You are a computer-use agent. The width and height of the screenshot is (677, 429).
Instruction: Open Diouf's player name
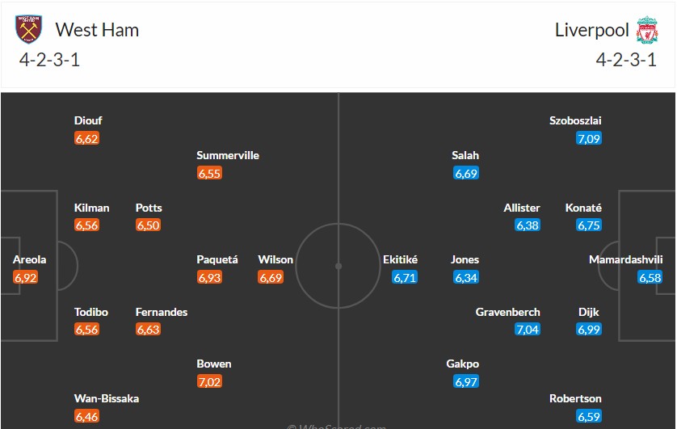tap(88, 120)
